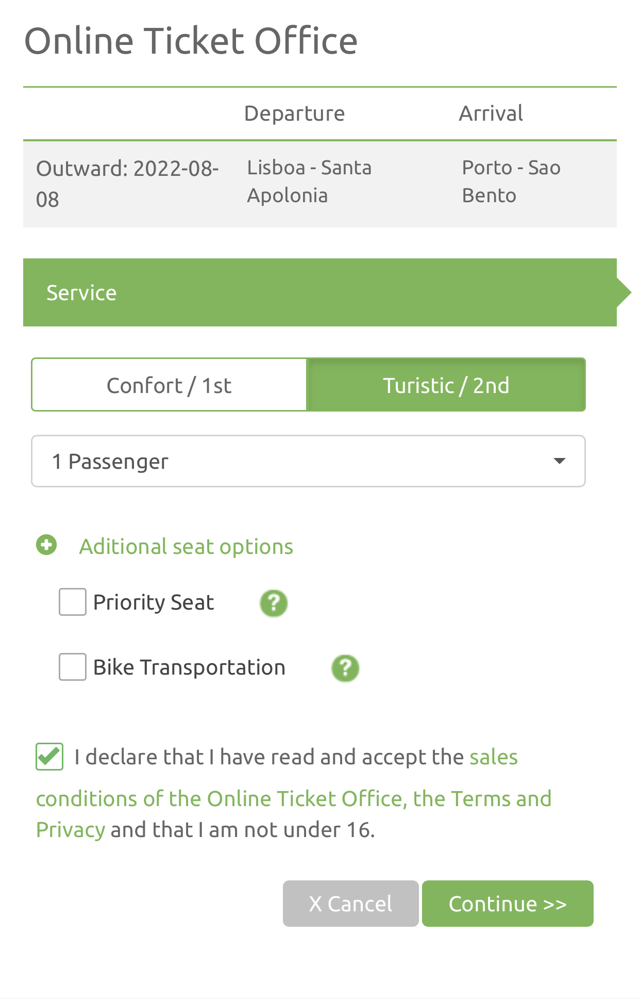Viewport: 640px width, 999px height.
Task: Open Bike Transportation help question mark
Action: (345, 668)
